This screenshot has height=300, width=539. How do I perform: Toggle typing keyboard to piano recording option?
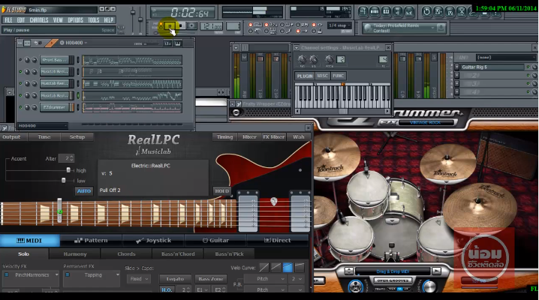point(250,25)
